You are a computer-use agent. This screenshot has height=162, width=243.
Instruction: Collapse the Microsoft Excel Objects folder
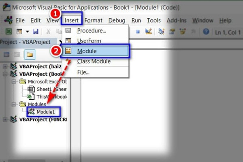[x=14, y=81]
